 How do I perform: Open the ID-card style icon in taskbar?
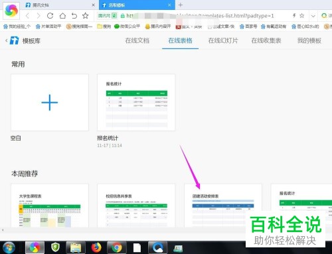pyautogui.click(x=178, y=248)
